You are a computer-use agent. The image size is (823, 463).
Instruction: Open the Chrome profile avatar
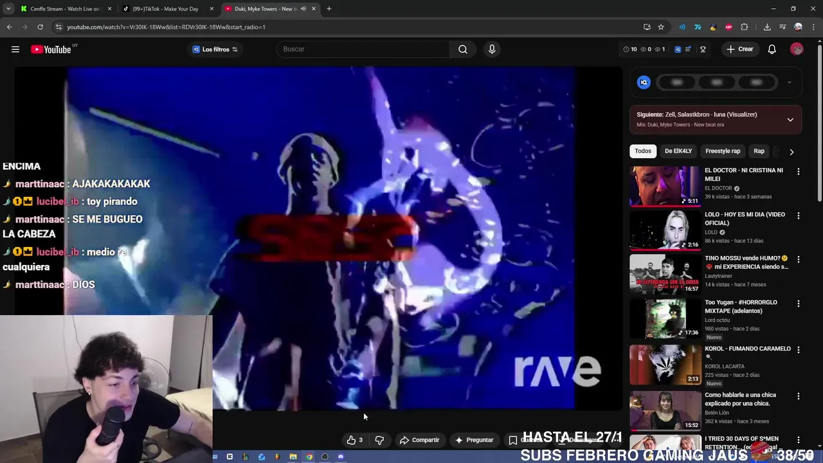(798, 27)
